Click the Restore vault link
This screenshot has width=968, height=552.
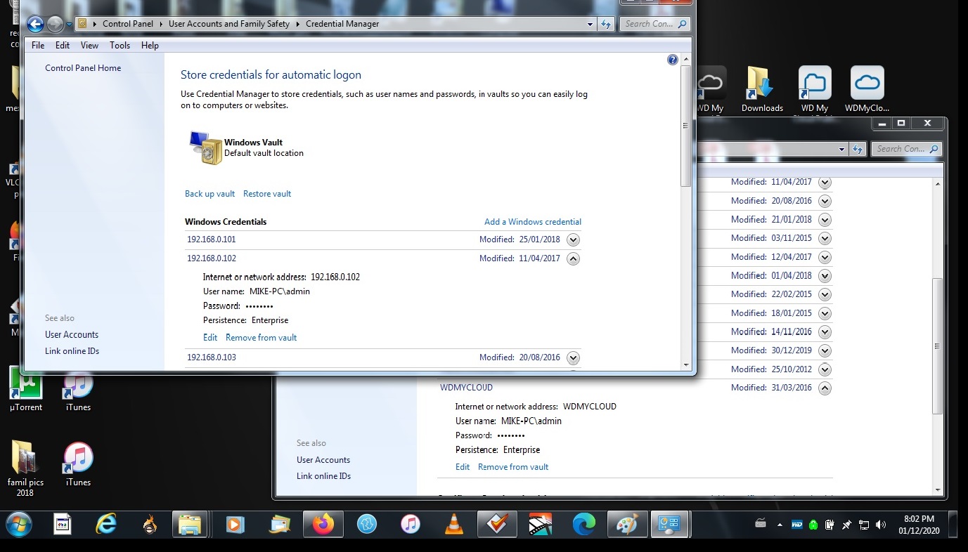pos(267,194)
